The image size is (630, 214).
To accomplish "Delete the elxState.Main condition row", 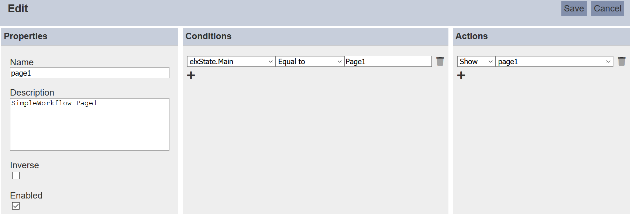I will pos(440,61).
